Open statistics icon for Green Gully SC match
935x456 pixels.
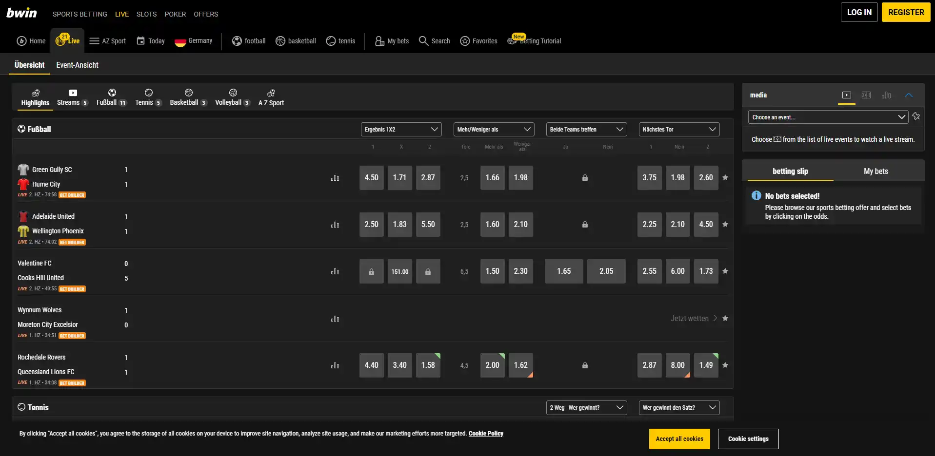point(335,178)
